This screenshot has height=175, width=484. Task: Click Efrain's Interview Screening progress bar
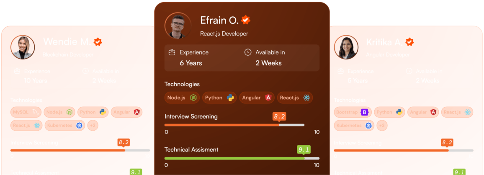[234, 125]
